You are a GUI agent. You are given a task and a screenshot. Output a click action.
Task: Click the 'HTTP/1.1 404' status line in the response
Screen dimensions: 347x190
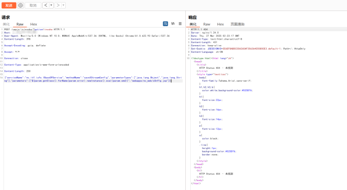(x=199, y=30)
